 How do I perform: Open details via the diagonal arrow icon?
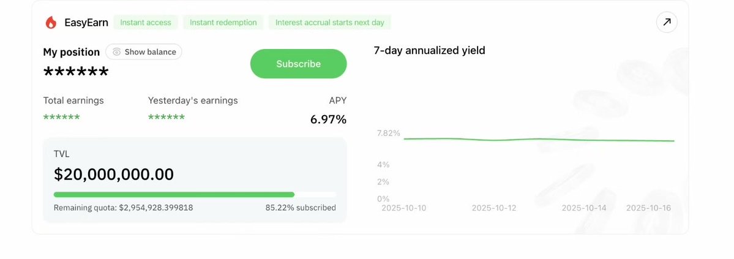(667, 23)
